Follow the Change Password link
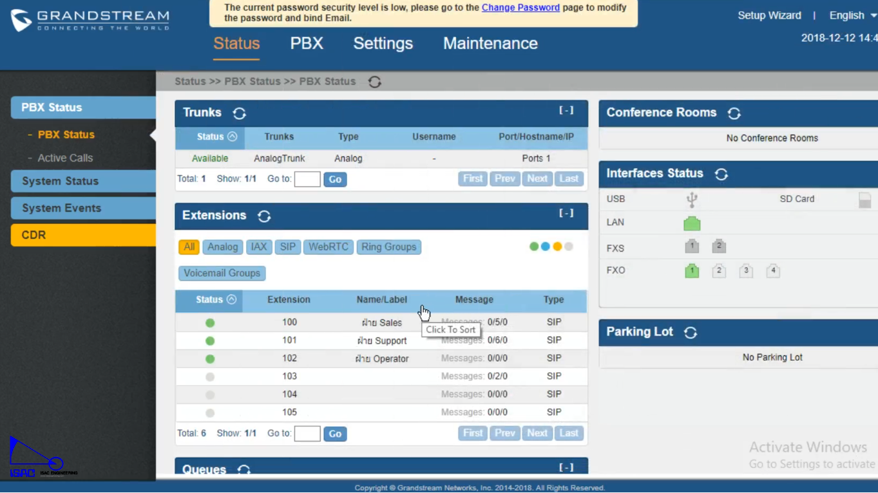The width and height of the screenshot is (878, 493). (520, 8)
